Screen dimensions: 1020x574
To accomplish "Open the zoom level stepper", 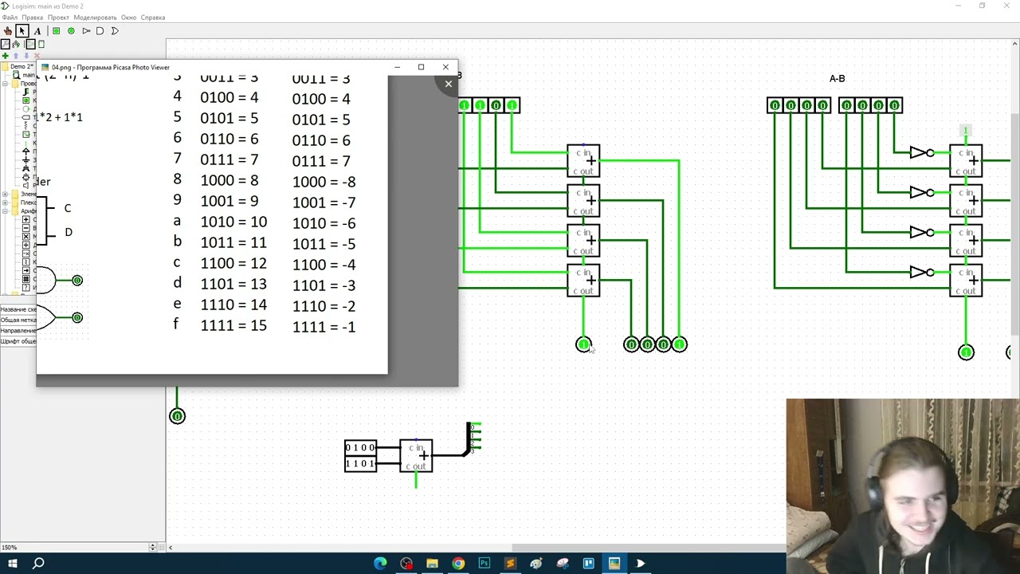I will pyautogui.click(x=152, y=547).
